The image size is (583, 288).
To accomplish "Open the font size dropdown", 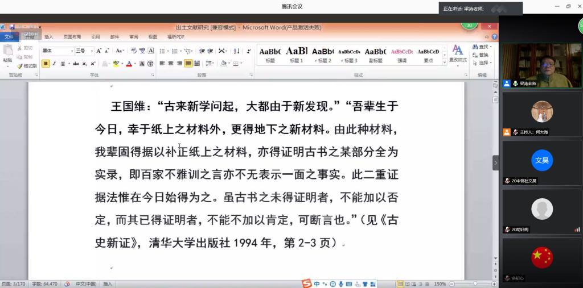I will click(91, 51).
